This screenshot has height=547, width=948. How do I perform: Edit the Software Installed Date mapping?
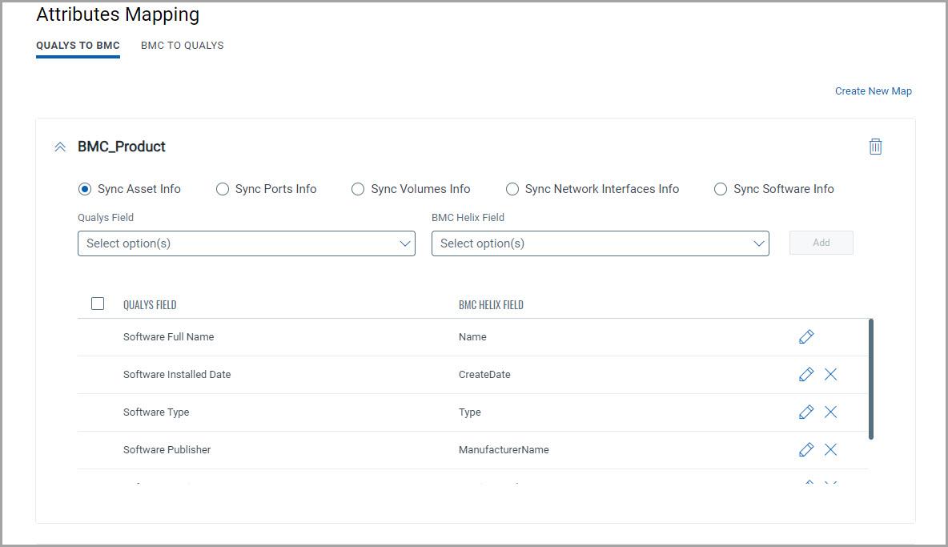point(806,375)
